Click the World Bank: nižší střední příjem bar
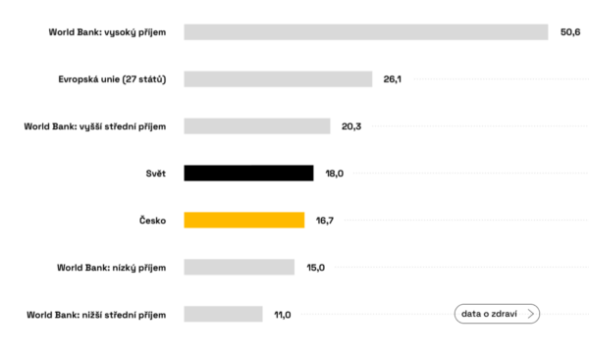Viewport: 589px width, 353px height. [x=223, y=314]
